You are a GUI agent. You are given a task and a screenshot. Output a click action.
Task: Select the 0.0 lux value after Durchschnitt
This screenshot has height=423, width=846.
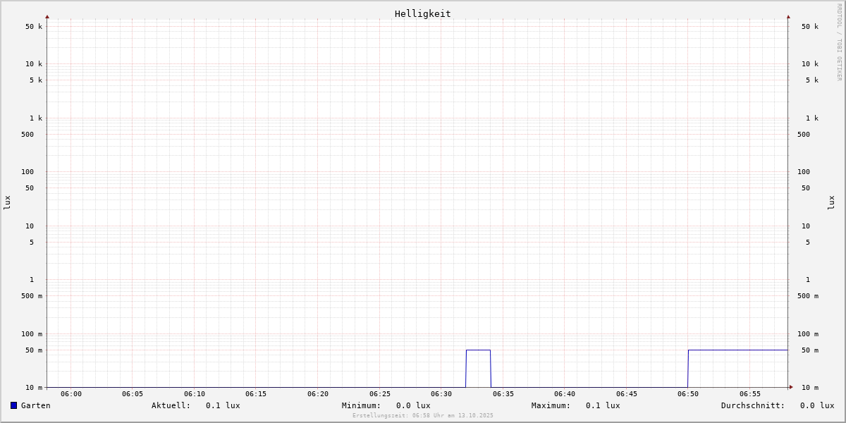pyautogui.click(x=817, y=405)
